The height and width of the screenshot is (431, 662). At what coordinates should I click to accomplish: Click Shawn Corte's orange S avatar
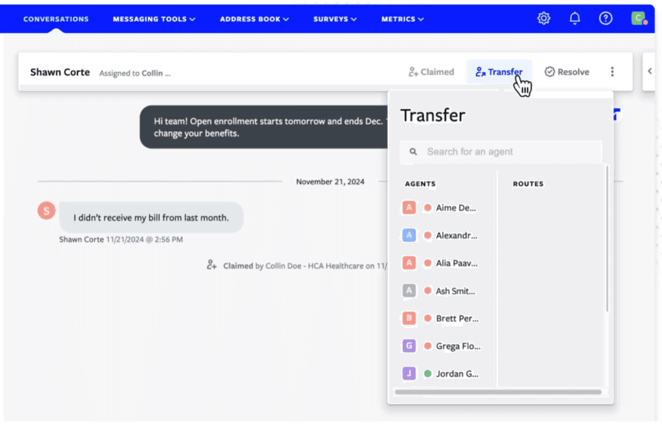click(x=47, y=211)
